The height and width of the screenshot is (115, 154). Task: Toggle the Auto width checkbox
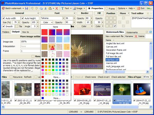pyautogui.click(x=4, y=18)
